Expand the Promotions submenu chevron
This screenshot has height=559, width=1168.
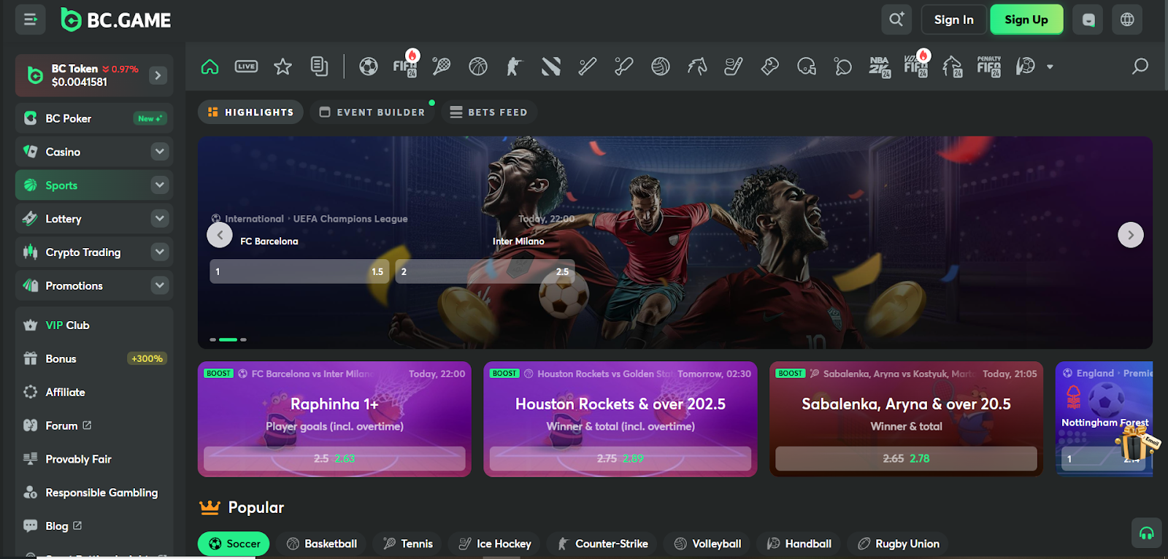pos(160,285)
